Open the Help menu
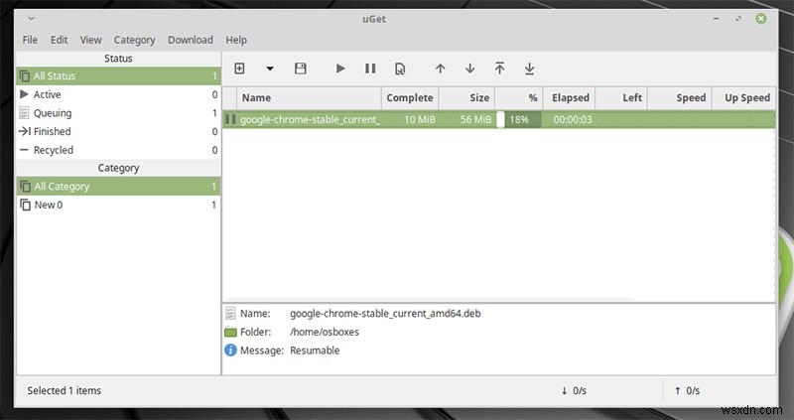Viewport: 794px width, 420px height. 236,40
